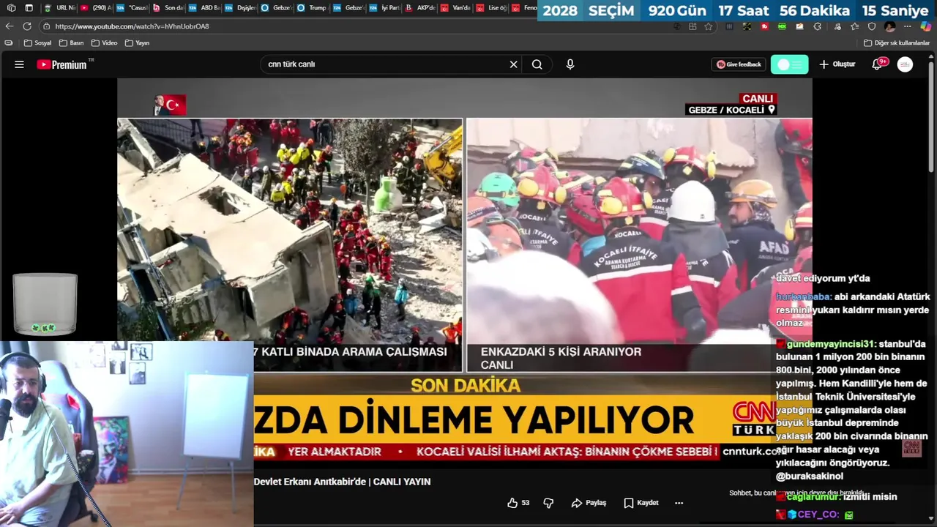The width and height of the screenshot is (937, 527).
Task: Switch to the "Casus" T24 tab
Action: pos(132,8)
